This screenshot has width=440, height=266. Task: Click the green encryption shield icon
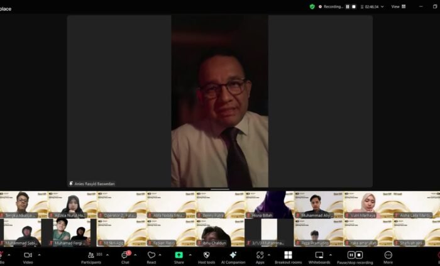click(x=312, y=6)
